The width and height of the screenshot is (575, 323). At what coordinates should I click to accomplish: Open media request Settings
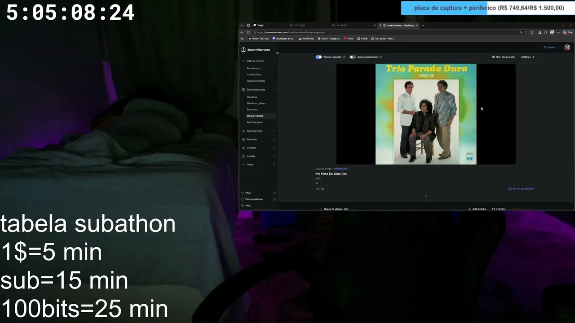(x=527, y=57)
